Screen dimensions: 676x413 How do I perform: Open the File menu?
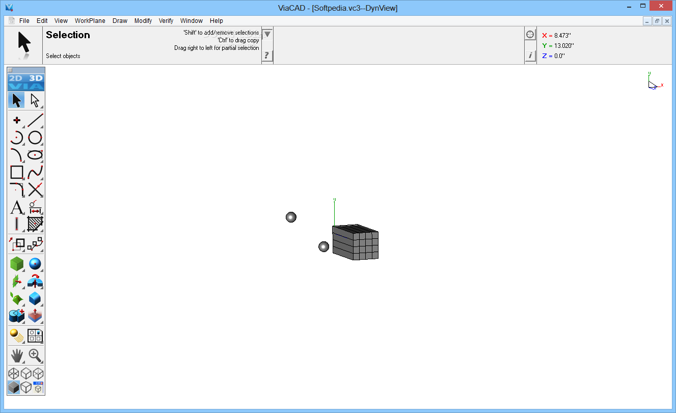point(24,21)
